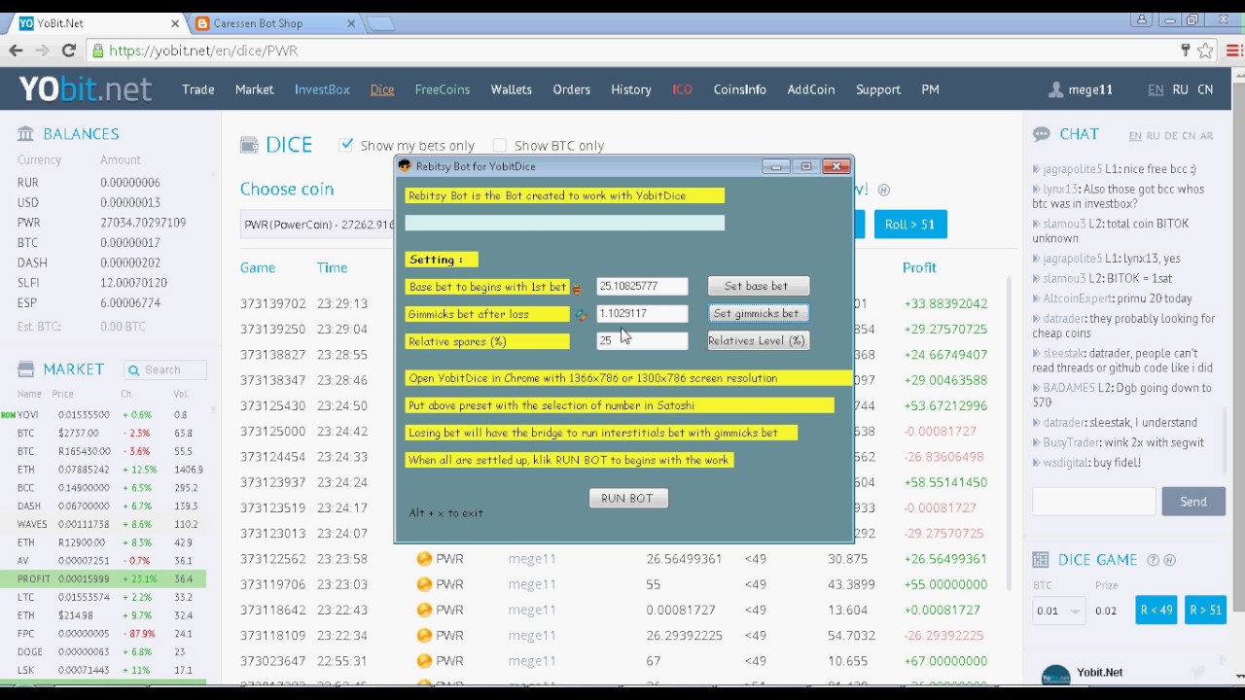This screenshot has width=1245, height=700.
Task: Click the gimmicks bet value field
Action: (x=642, y=313)
